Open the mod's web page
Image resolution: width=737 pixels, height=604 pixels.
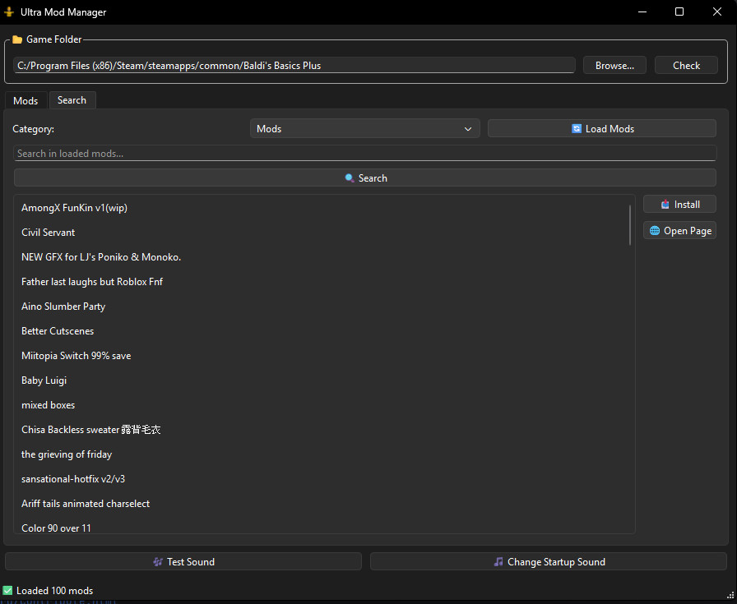pyautogui.click(x=679, y=230)
